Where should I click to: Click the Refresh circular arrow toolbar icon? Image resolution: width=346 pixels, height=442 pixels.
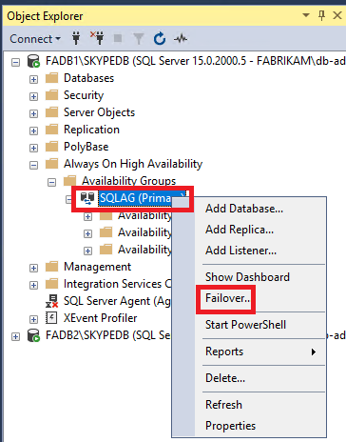pyautogui.click(x=160, y=38)
